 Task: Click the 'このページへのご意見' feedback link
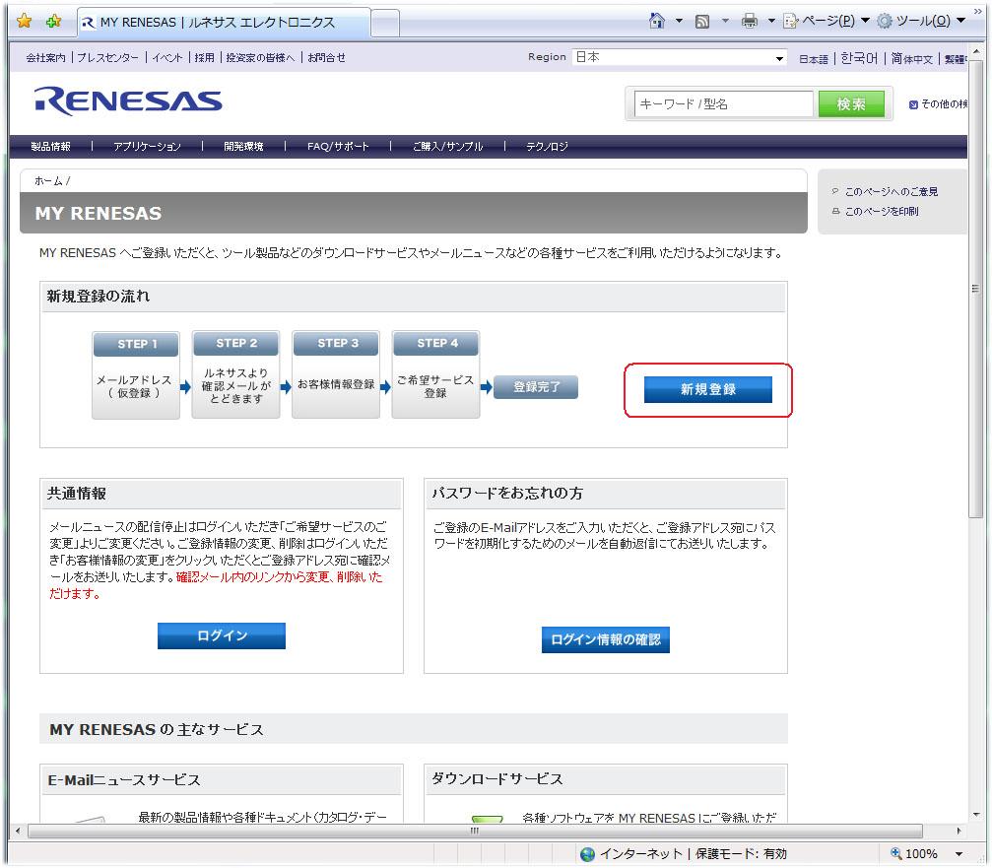(891, 192)
